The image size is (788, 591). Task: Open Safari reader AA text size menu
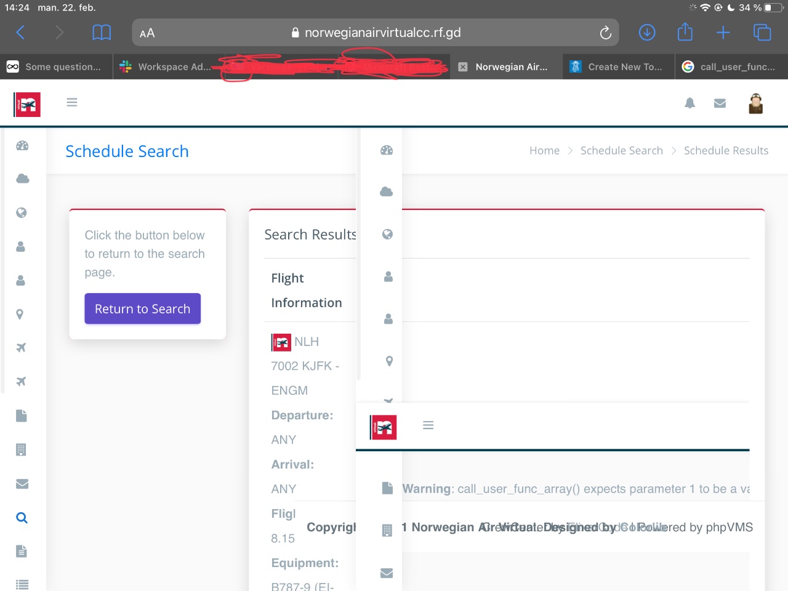click(x=147, y=33)
